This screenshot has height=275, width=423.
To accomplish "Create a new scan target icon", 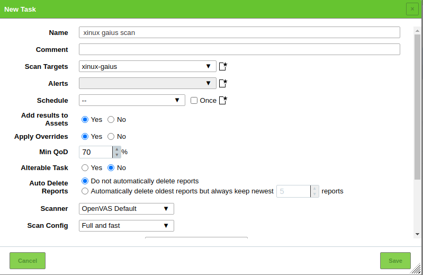I will tap(223, 66).
